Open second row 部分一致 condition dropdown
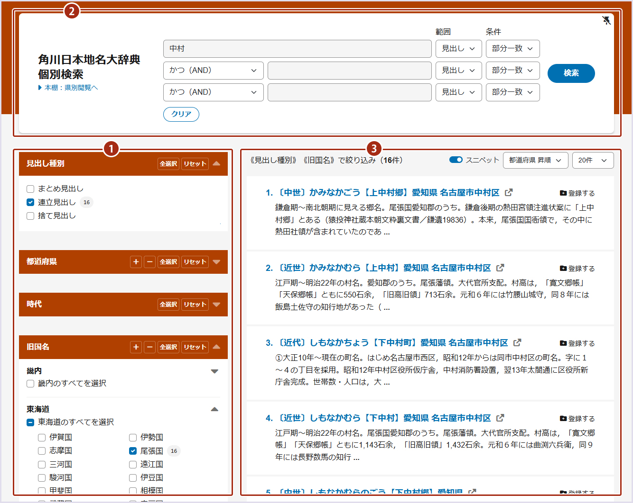This screenshot has width=633, height=503. (x=513, y=71)
